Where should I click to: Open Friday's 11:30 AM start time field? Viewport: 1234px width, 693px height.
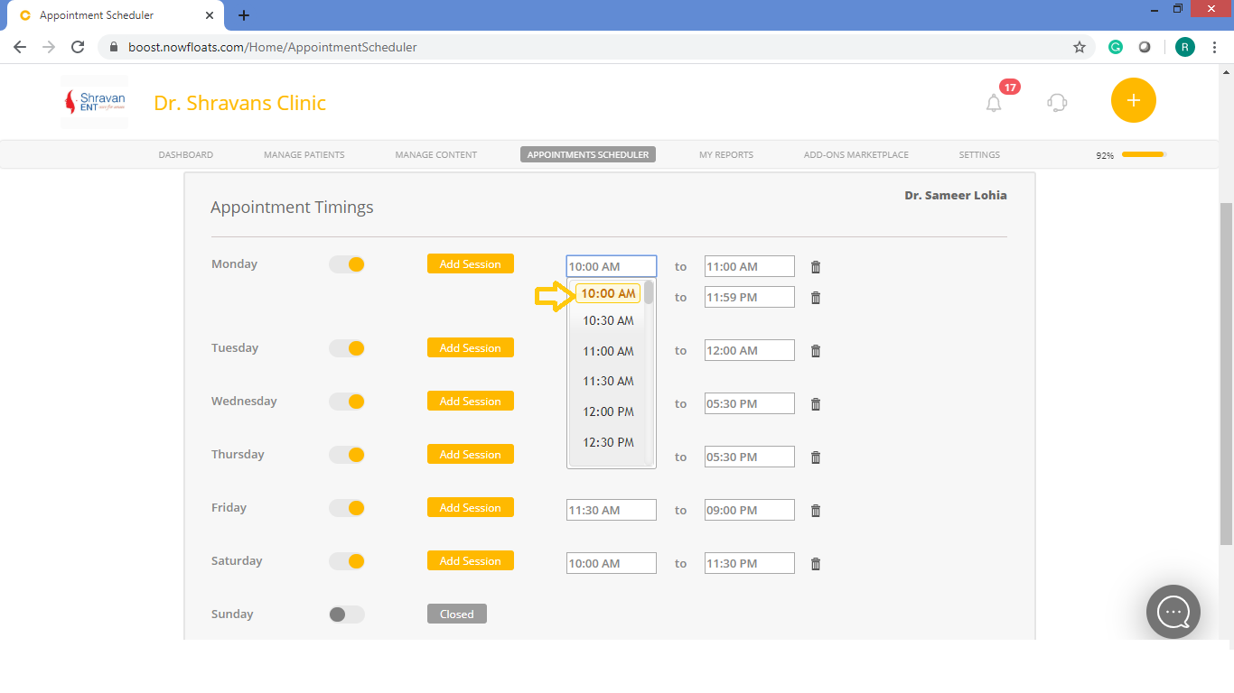point(612,510)
